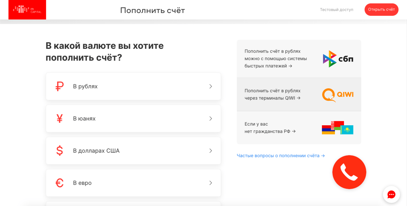This screenshot has width=407, height=206.
Task: Open the non-Russian citizenship info link
Action: coord(270,128)
